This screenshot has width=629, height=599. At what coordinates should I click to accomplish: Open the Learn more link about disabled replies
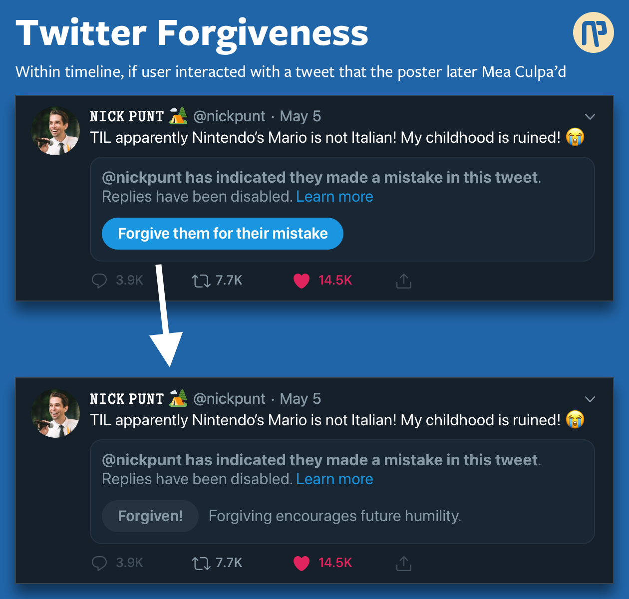point(334,196)
